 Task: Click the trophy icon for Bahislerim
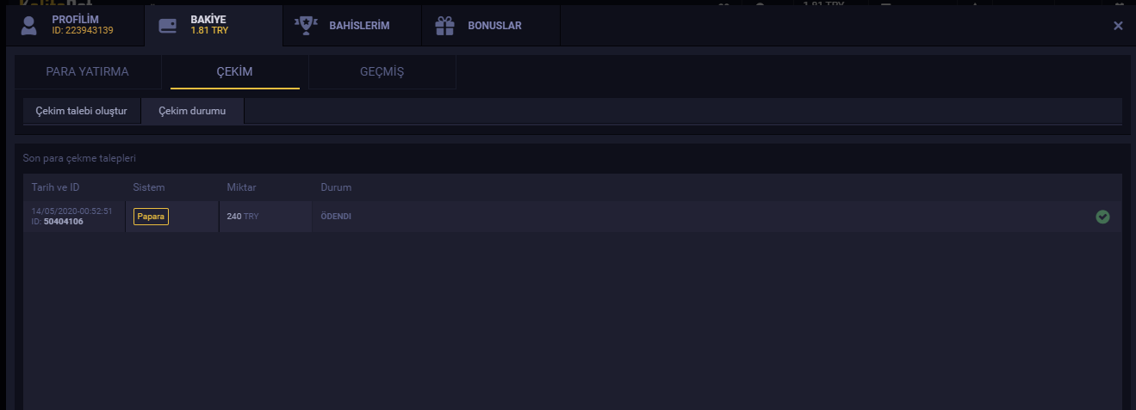(x=306, y=26)
